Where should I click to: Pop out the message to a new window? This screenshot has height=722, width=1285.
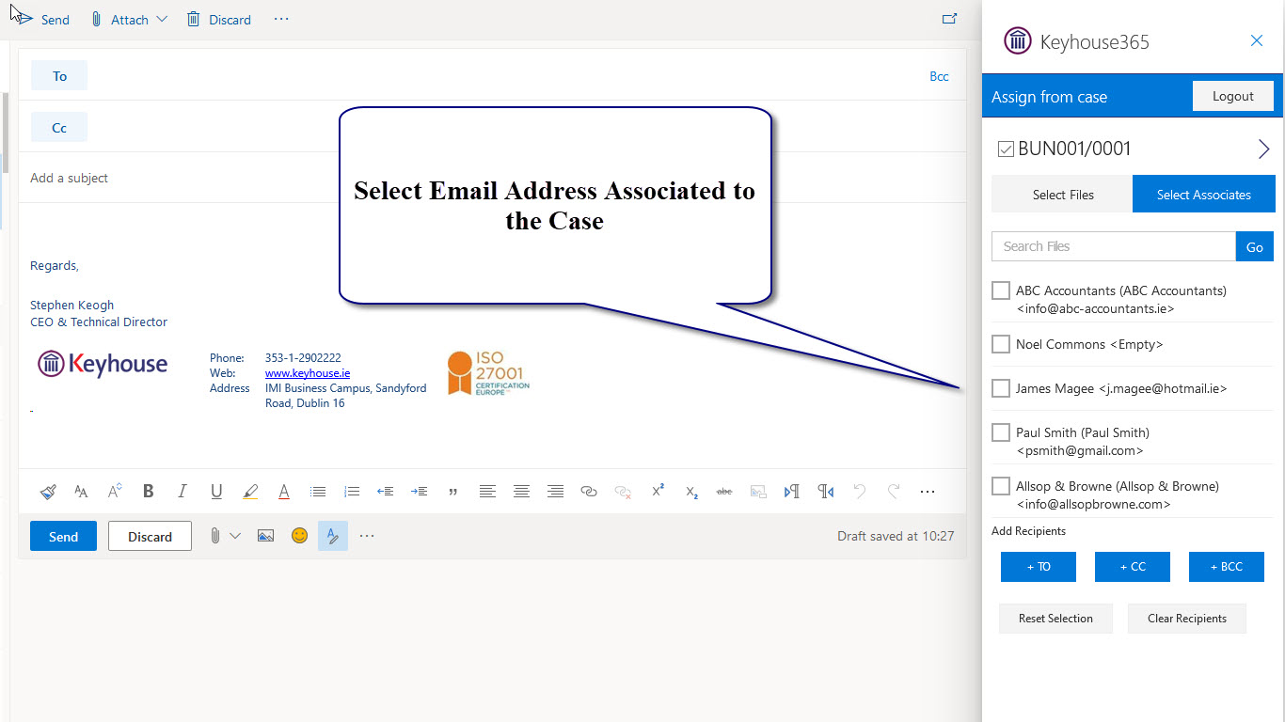(x=949, y=19)
